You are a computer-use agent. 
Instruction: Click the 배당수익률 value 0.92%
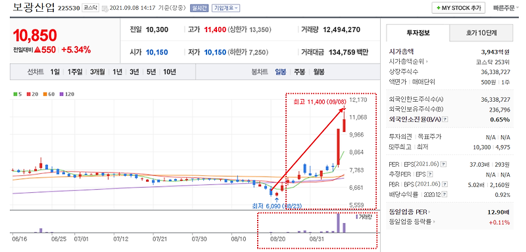(x=502, y=194)
